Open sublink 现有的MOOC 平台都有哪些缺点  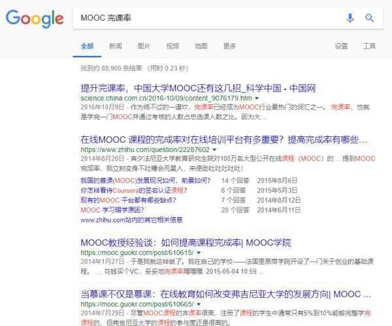pos(127,200)
